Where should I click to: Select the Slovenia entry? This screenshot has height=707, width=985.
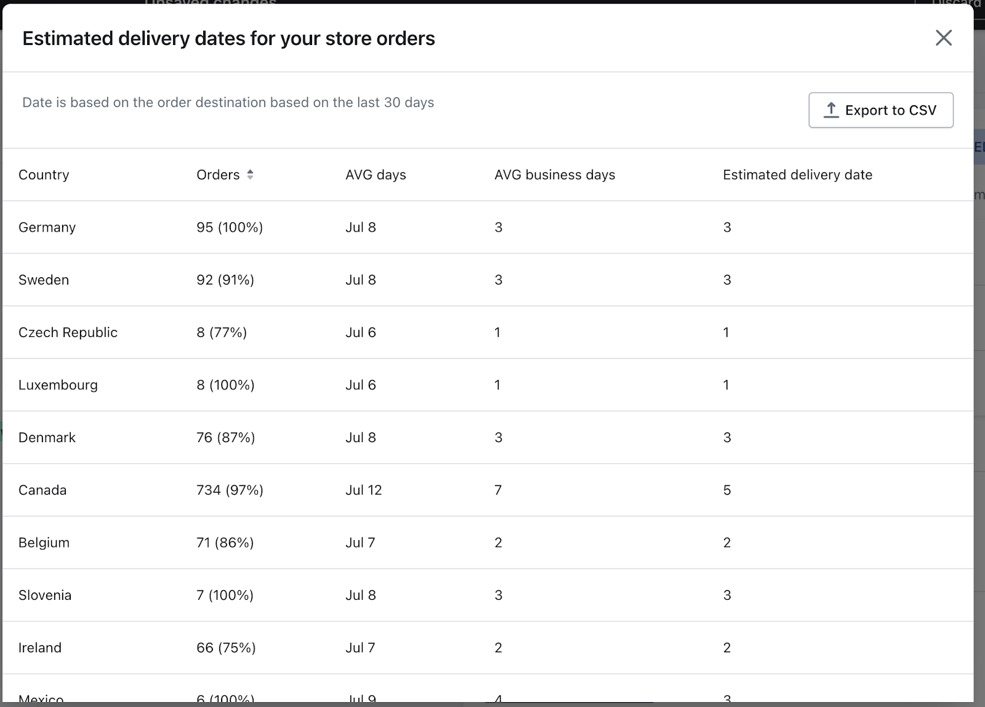coord(45,596)
